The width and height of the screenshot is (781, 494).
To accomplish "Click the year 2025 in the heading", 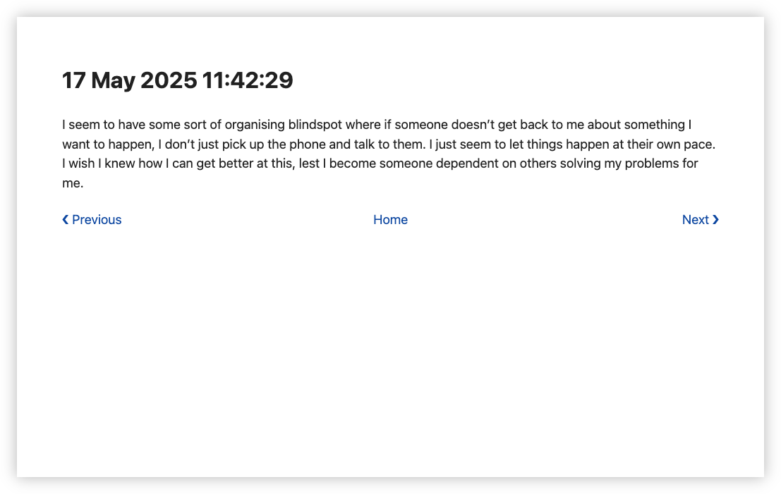I will [169, 80].
